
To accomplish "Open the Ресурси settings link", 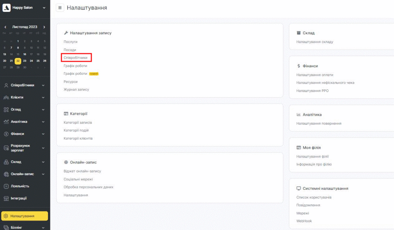I will point(71,82).
